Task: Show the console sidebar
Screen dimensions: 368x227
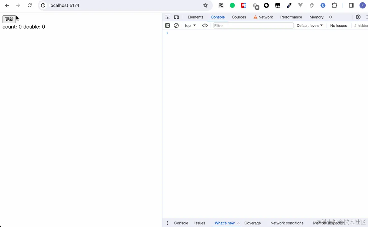Action: pyautogui.click(x=167, y=25)
